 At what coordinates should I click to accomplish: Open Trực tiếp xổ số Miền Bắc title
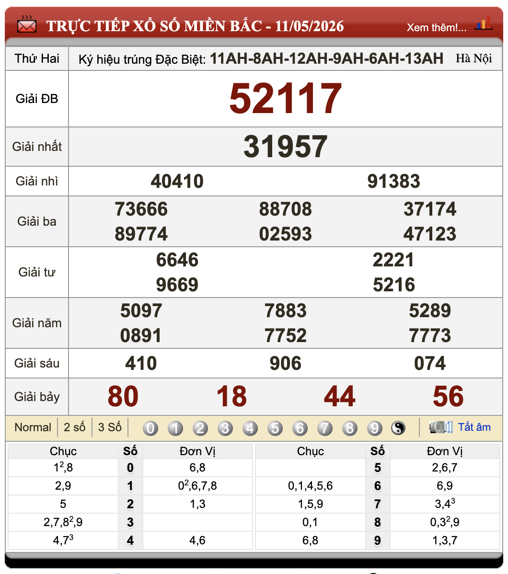tap(195, 26)
